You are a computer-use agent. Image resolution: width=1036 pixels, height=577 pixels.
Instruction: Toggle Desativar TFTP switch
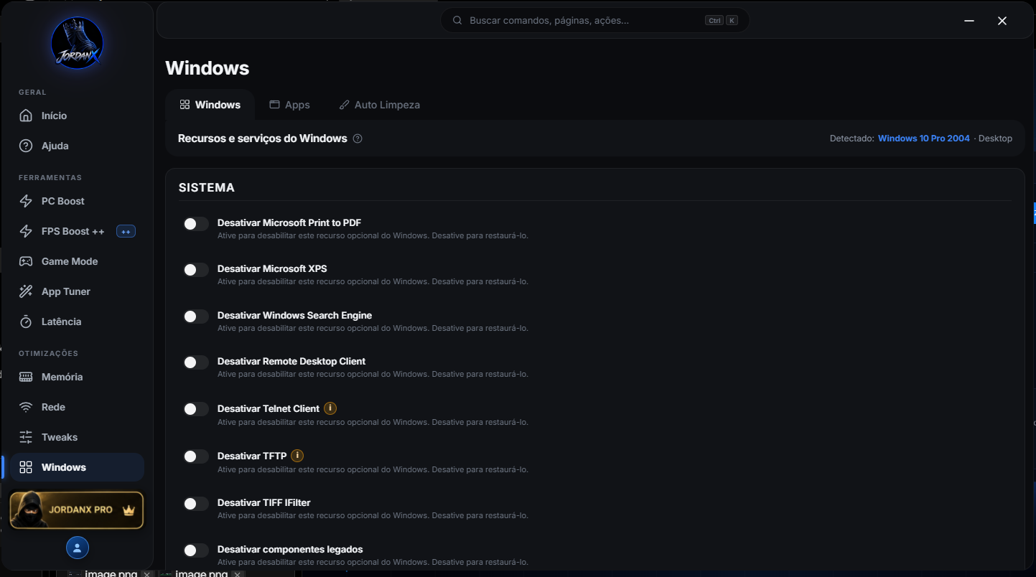coord(195,456)
